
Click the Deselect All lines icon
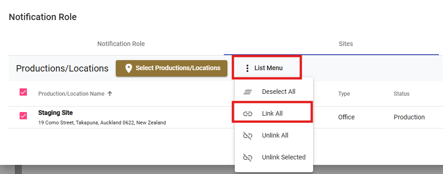pos(247,92)
